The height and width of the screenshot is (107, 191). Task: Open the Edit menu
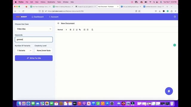[32, 2]
